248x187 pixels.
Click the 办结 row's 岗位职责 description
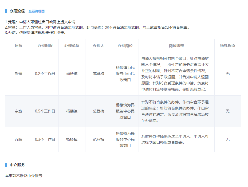coord(175,139)
